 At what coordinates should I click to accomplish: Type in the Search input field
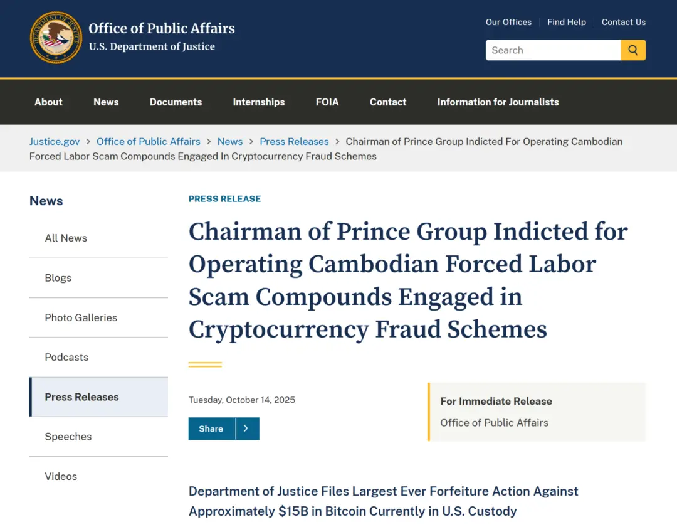click(553, 50)
